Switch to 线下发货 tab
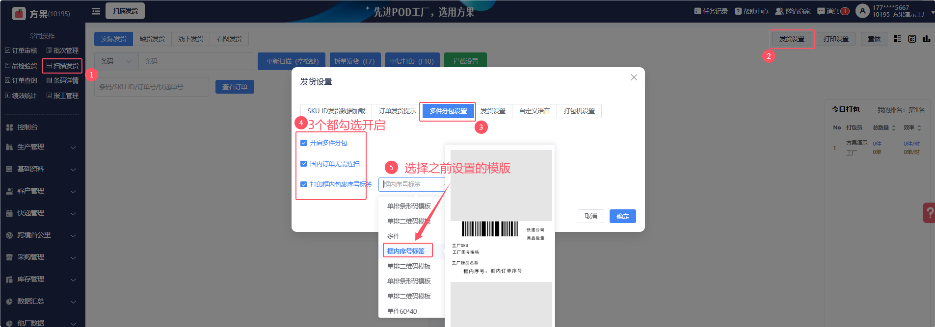This screenshot has width=935, height=327. point(190,39)
